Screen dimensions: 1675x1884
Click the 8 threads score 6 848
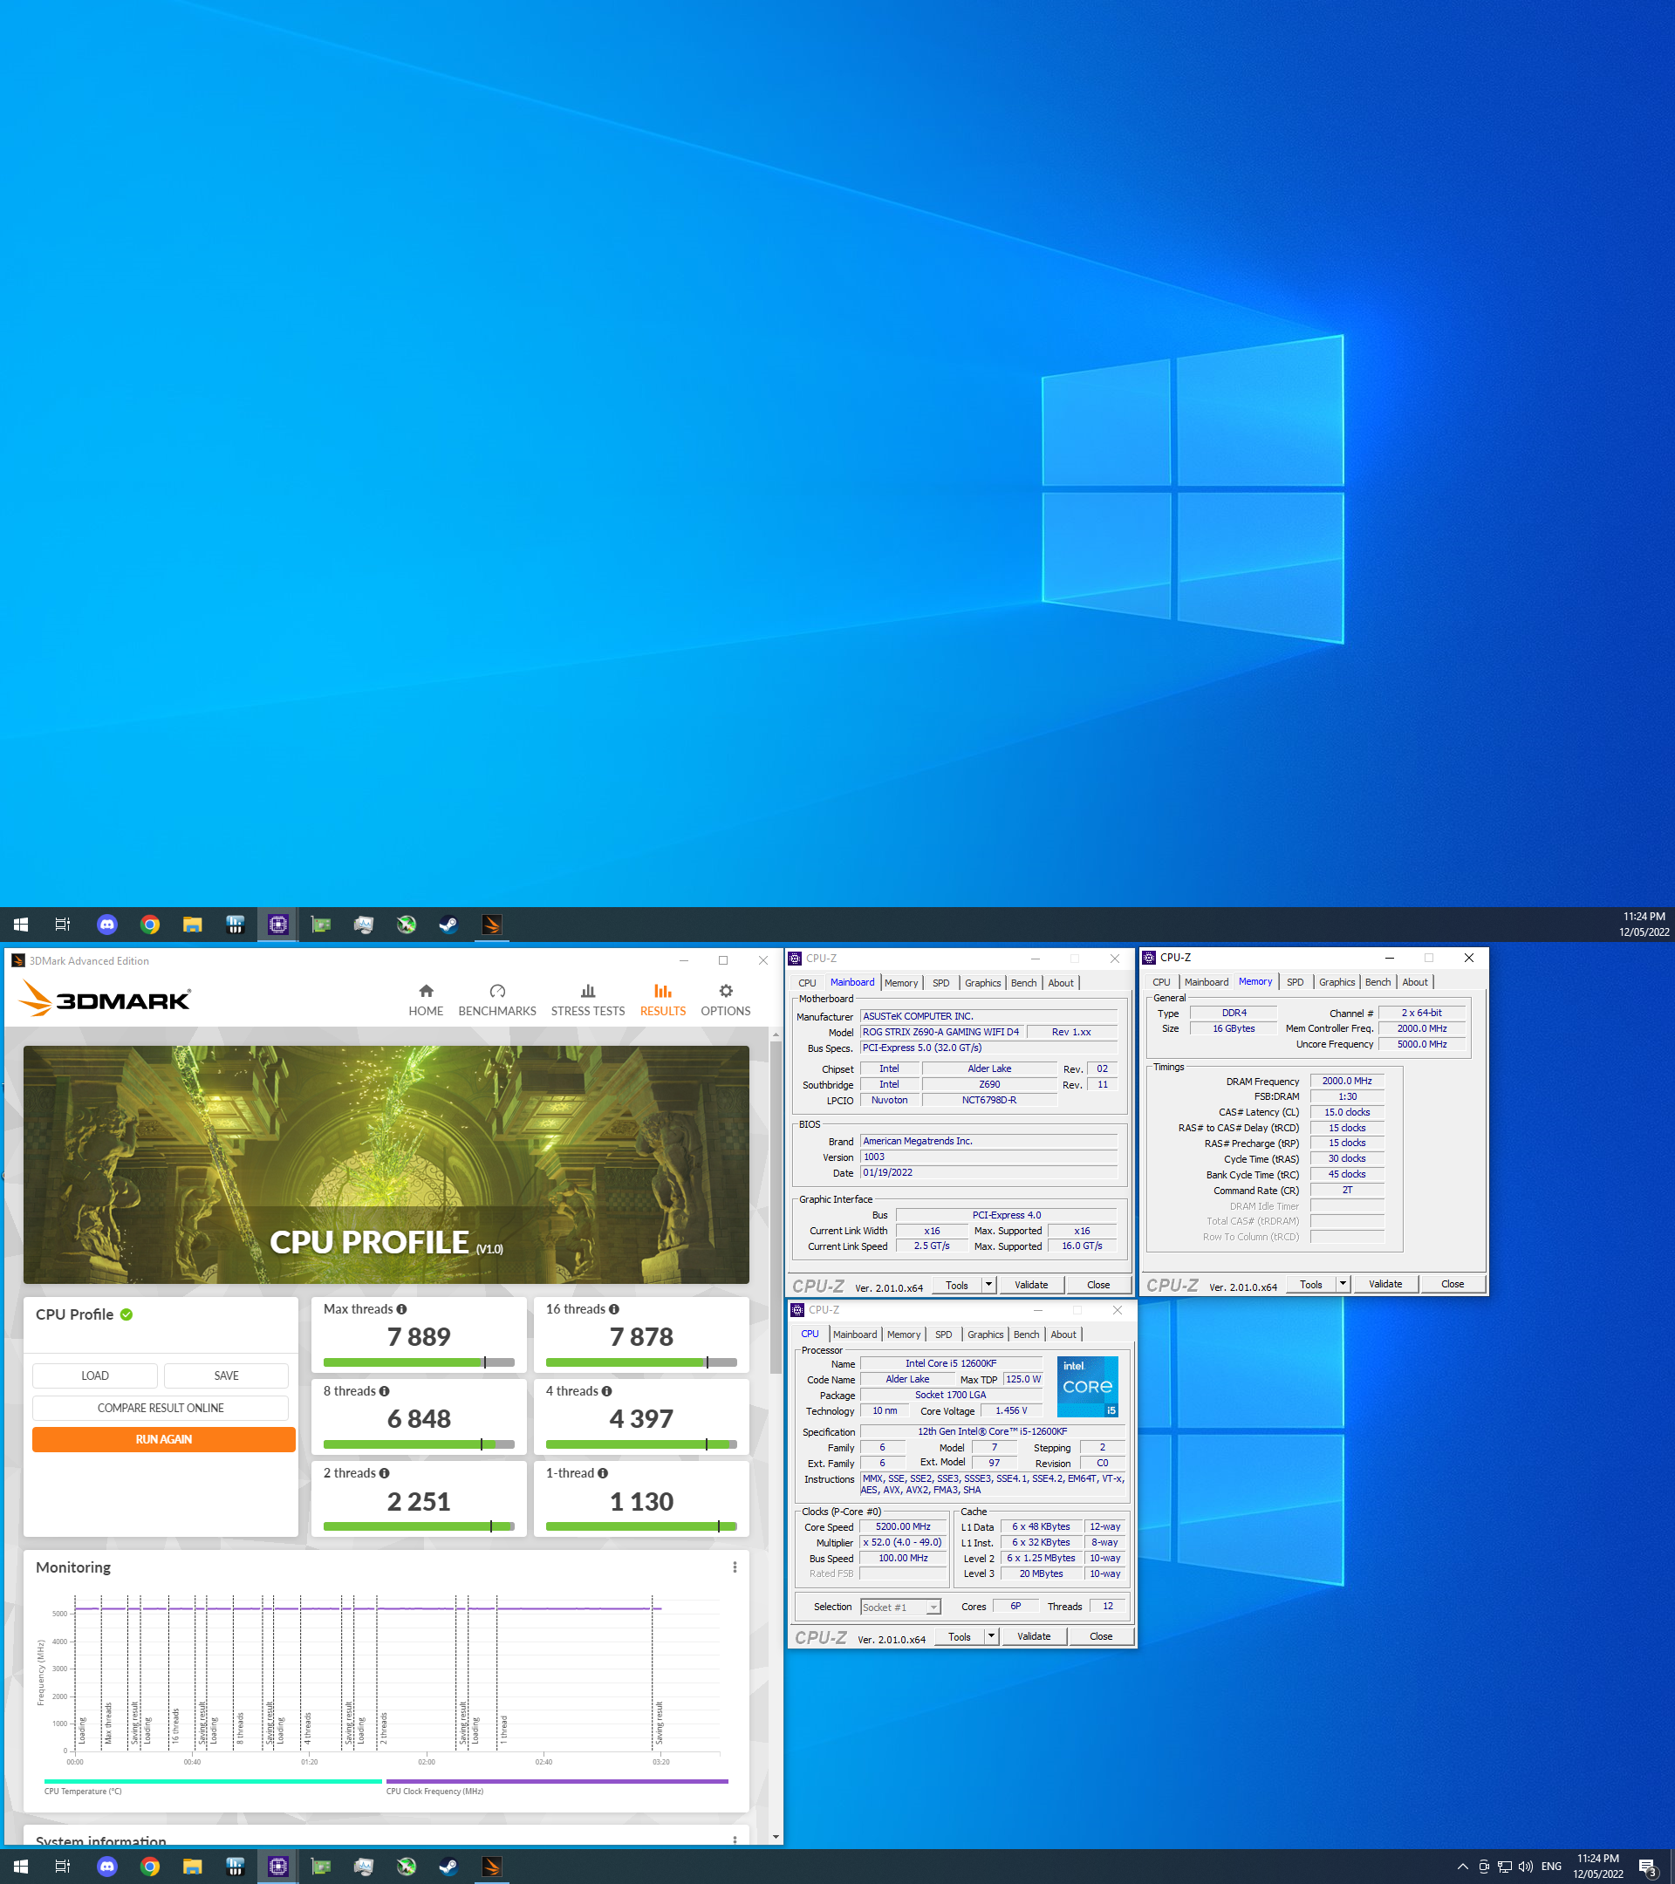coord(420,1418)
